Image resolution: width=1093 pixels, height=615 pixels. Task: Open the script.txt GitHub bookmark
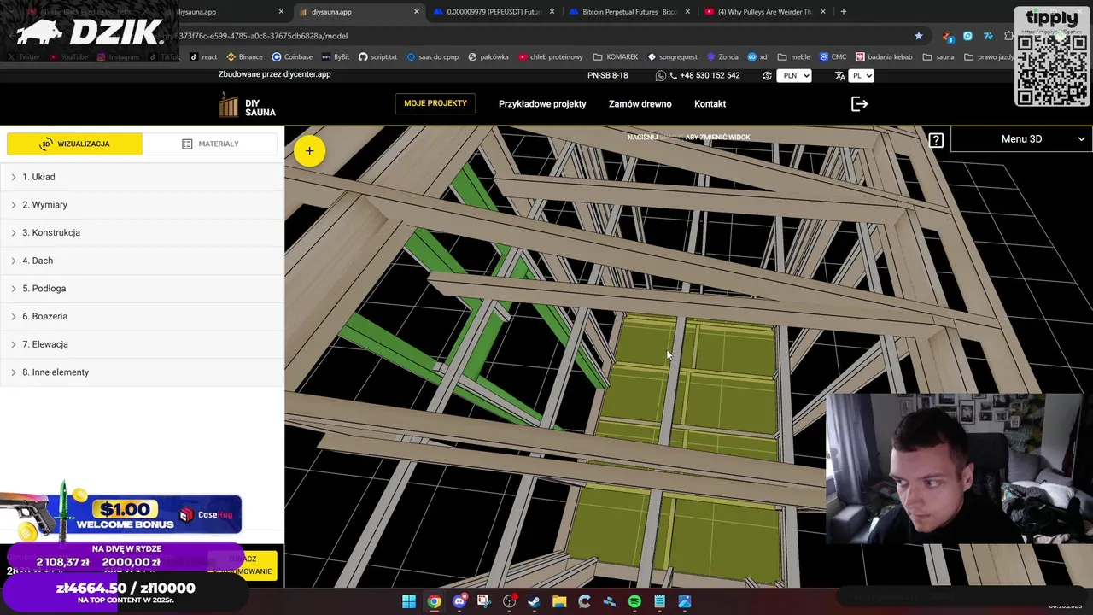pos(377,57)
